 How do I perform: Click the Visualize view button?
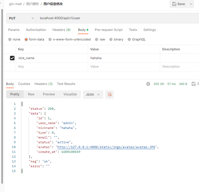(x=70, y=94)
